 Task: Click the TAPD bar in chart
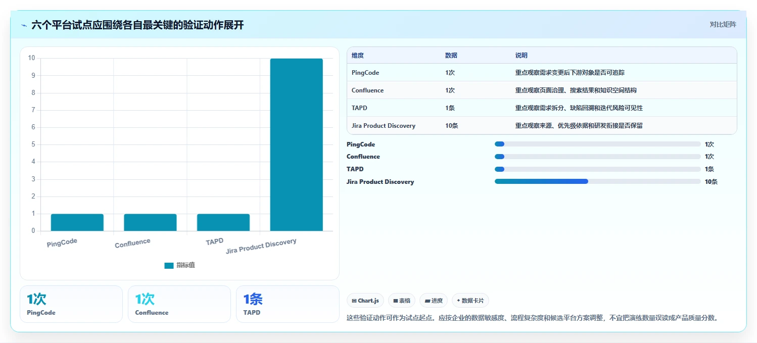(223, 222)
